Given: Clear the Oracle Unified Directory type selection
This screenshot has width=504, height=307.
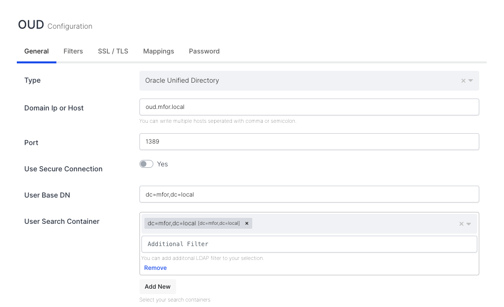Looking at the screenshot, I should [x=463, y=80].
